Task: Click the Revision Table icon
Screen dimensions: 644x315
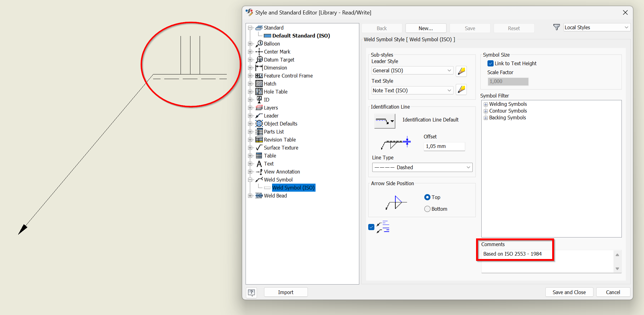Action: (259, 140)
